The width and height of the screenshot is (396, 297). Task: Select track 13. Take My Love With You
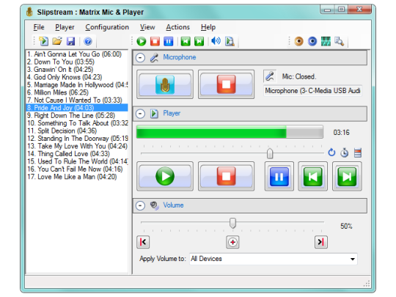click(x=77, y=146)
